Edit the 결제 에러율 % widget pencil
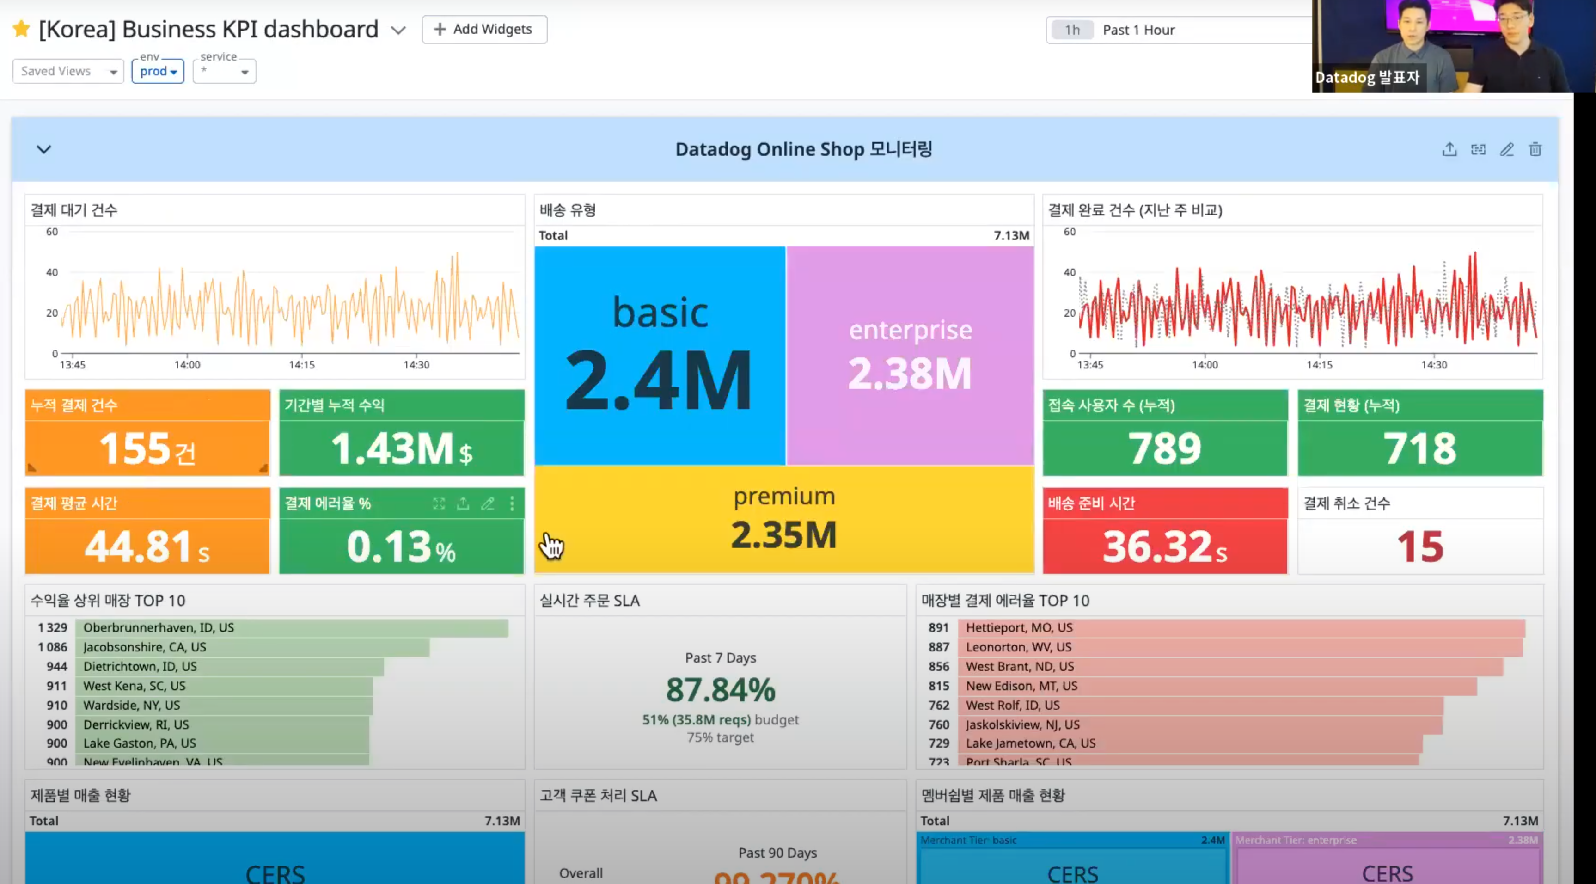Screen dimensions: 1596x884 point(488,503)
